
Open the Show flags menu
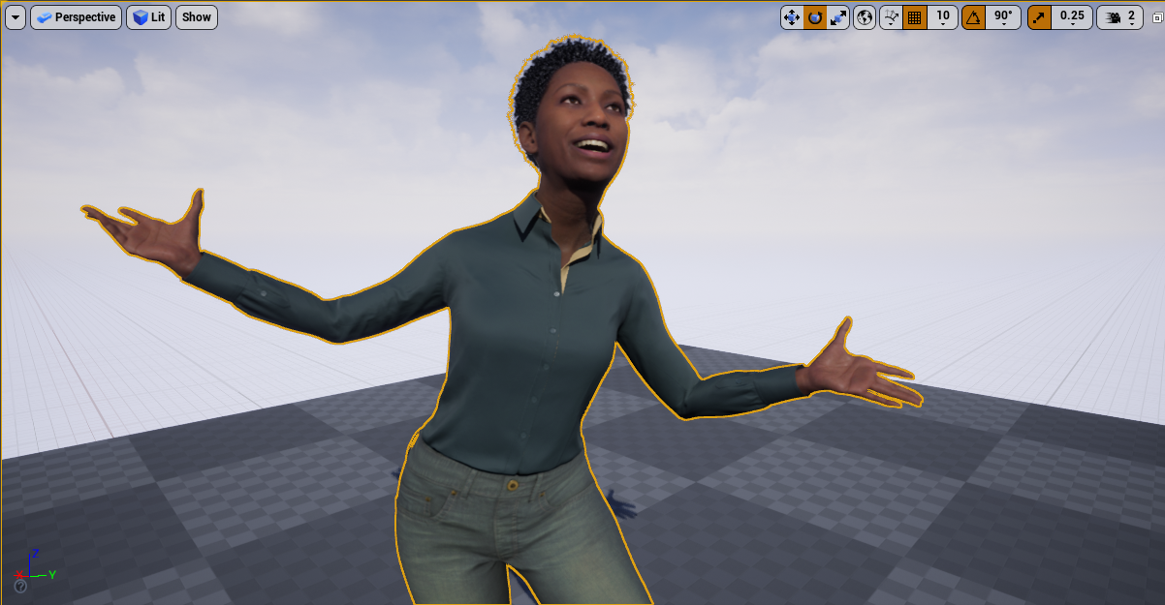[196, 16]
